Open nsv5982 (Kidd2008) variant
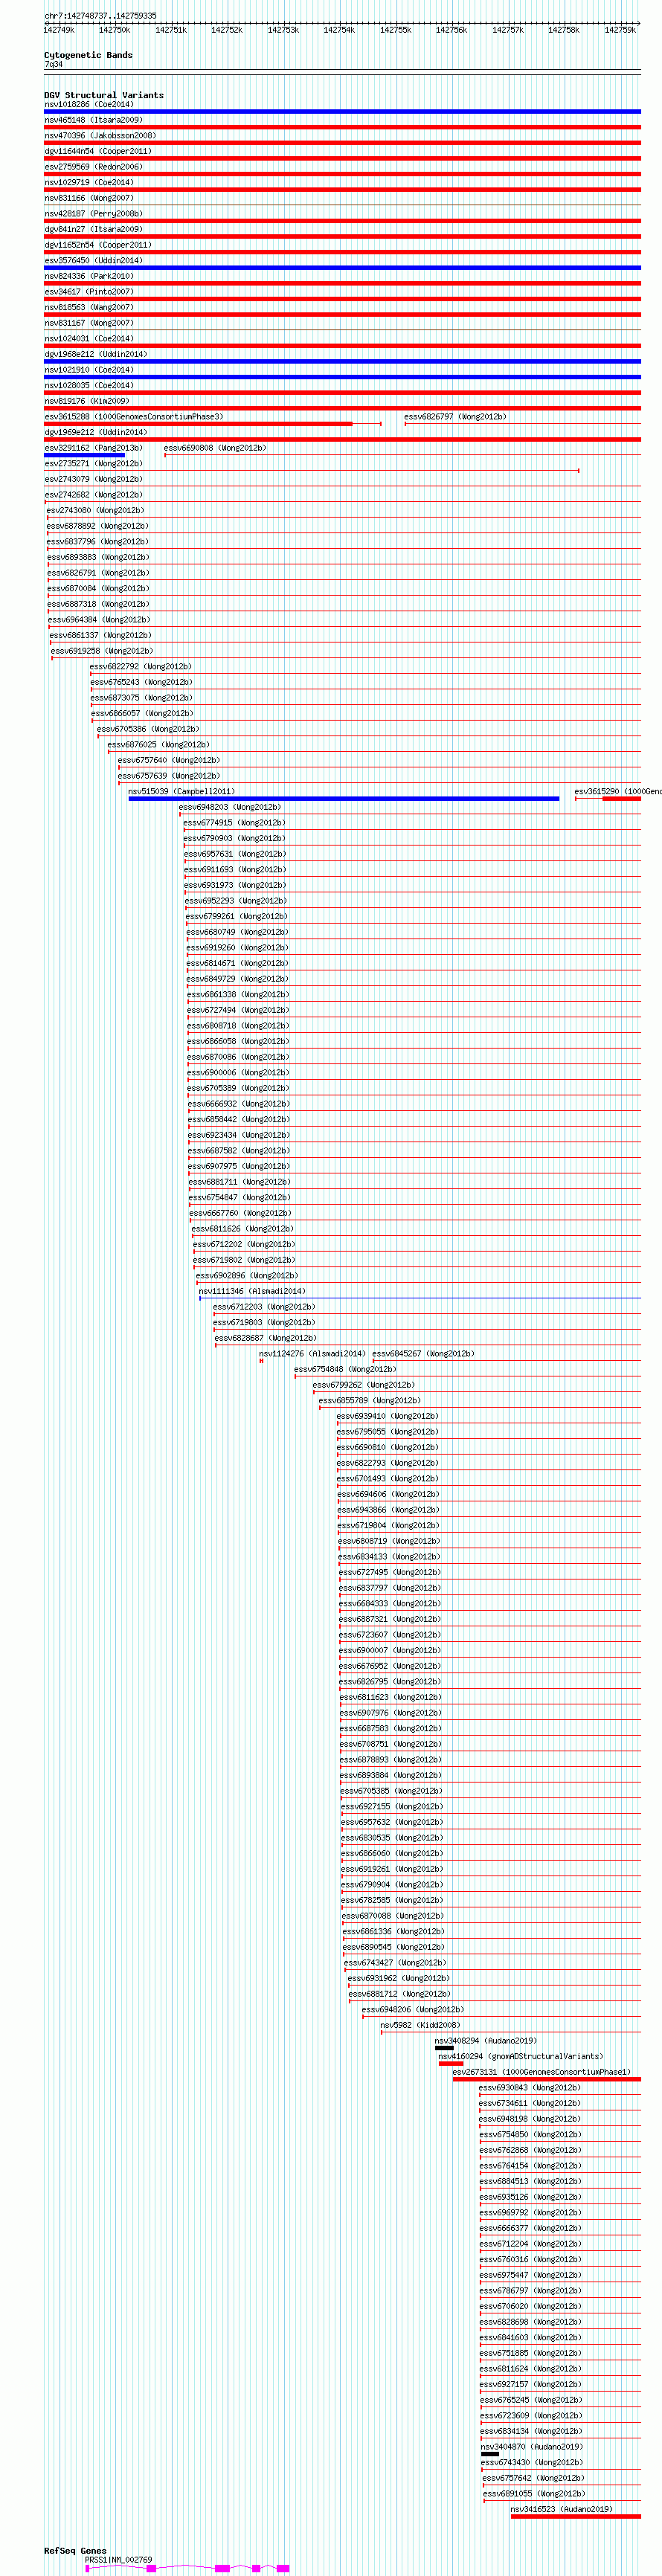 (x=421, y=2026)
